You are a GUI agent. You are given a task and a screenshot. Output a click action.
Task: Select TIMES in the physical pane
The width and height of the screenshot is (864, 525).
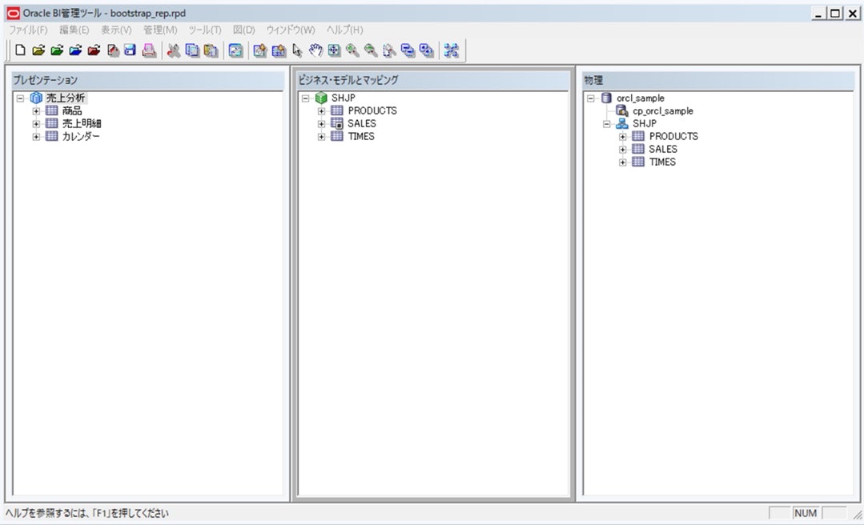click(x=662, y=162)
